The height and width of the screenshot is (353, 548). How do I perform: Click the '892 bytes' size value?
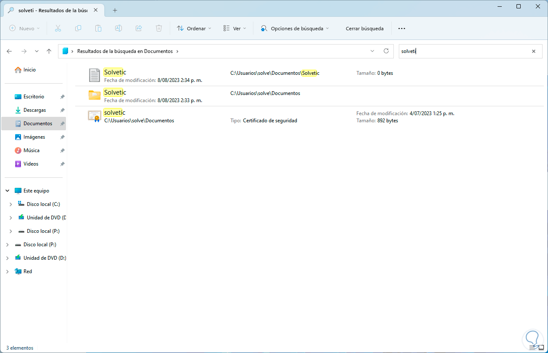pyautogui.click(x=387, y=121)
